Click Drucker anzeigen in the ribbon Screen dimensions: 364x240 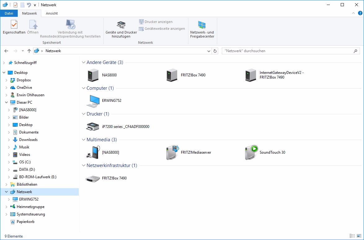(156, 22)
